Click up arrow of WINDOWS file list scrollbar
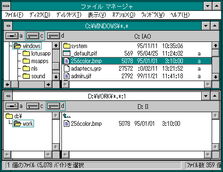 [215, 46]
